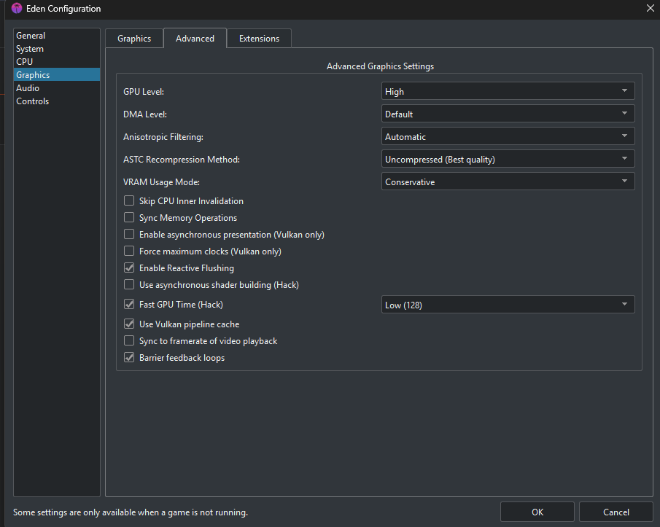660x527 pixels.
Task: Click the GPU Level label text
Action: [x=144, y=92]
